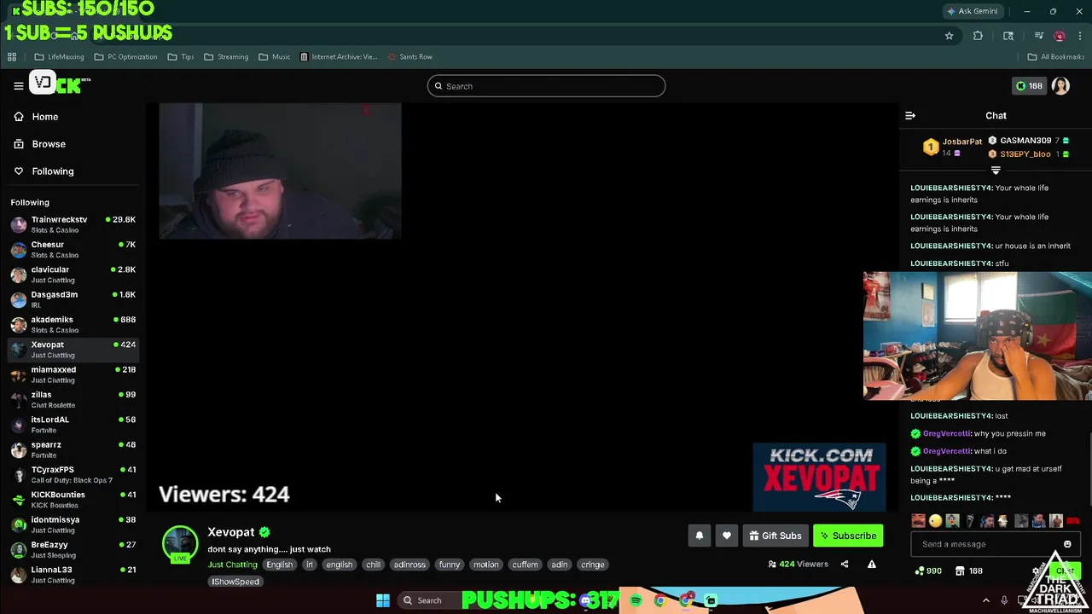The image size is (1092, 614).
Task: Click the laughing man chat emote
Action: coord(919,521)
